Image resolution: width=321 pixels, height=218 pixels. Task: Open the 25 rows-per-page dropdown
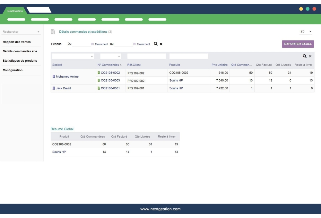coord(306,31)
